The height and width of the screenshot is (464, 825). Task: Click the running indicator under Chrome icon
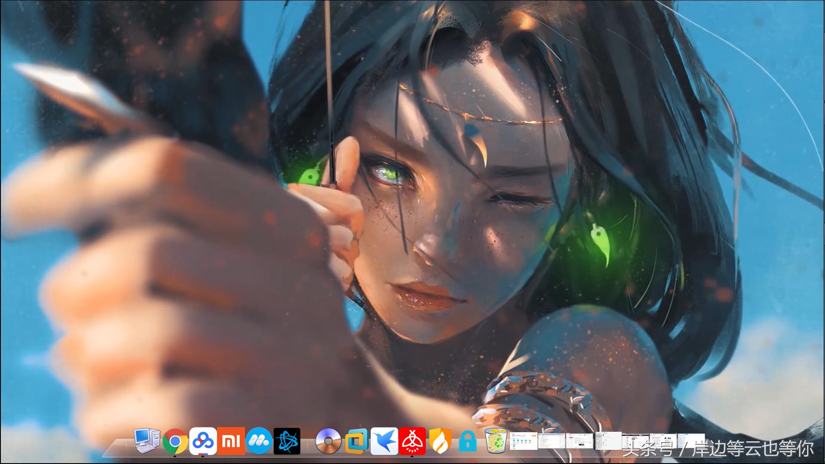(175, 456)
